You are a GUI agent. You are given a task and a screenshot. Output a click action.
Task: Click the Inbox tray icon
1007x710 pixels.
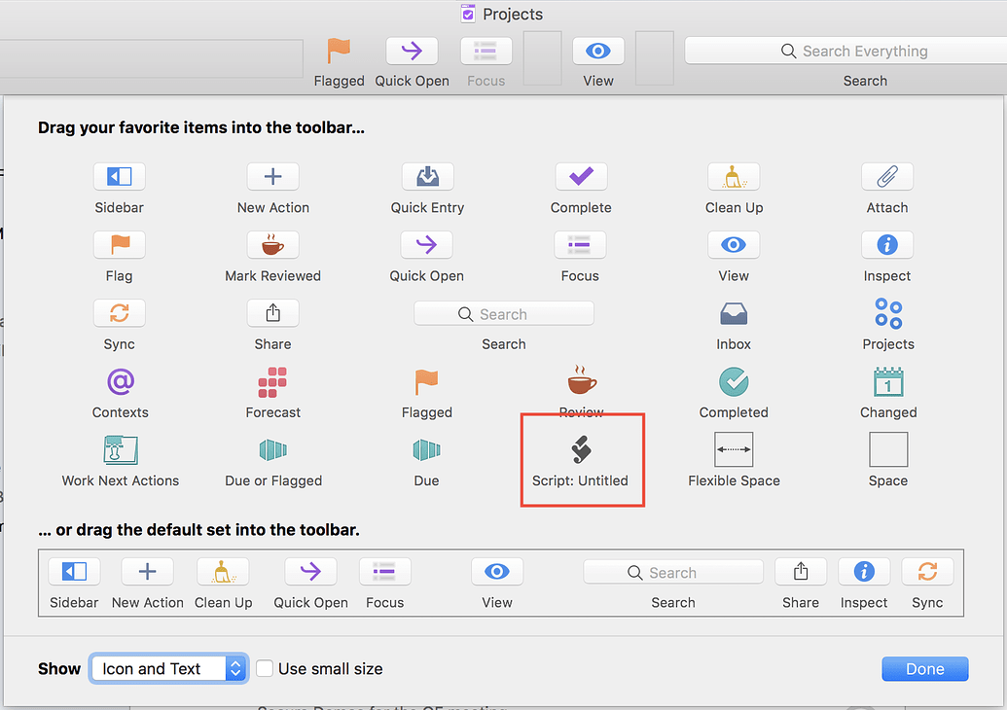coord(734,313)
